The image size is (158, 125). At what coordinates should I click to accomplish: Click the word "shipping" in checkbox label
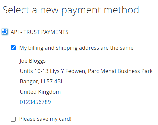[x=67, y=48]
